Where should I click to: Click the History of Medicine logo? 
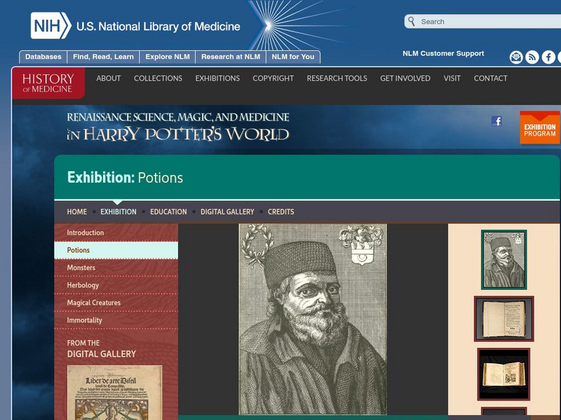[x=48, y=83]
